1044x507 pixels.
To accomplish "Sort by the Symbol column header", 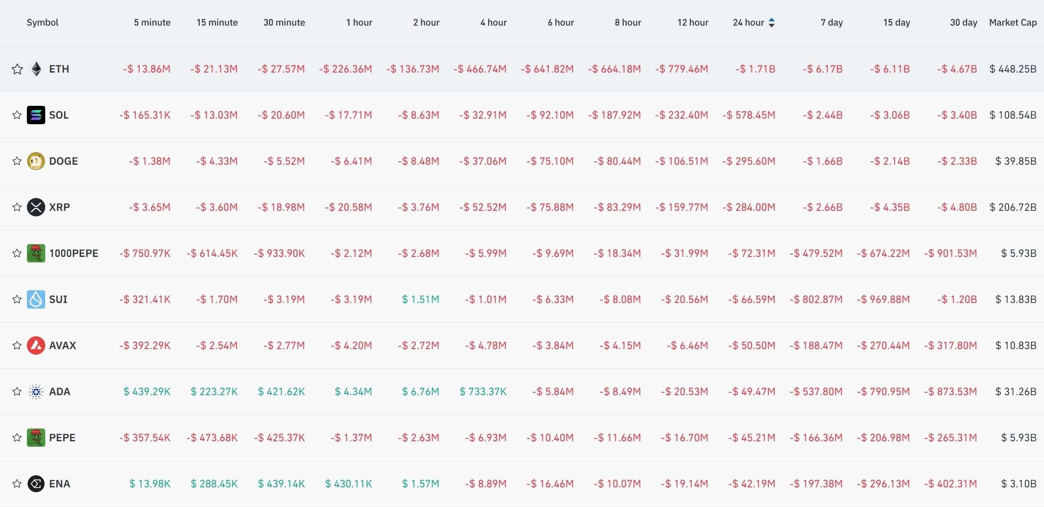I will tap(42, 23).
